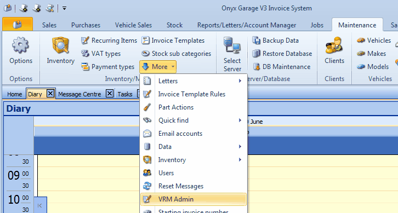Click the Models car icon

pos(361,67)
